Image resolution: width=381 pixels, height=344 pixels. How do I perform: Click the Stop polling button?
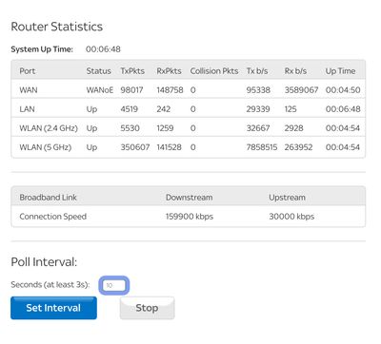pos(147,308)
